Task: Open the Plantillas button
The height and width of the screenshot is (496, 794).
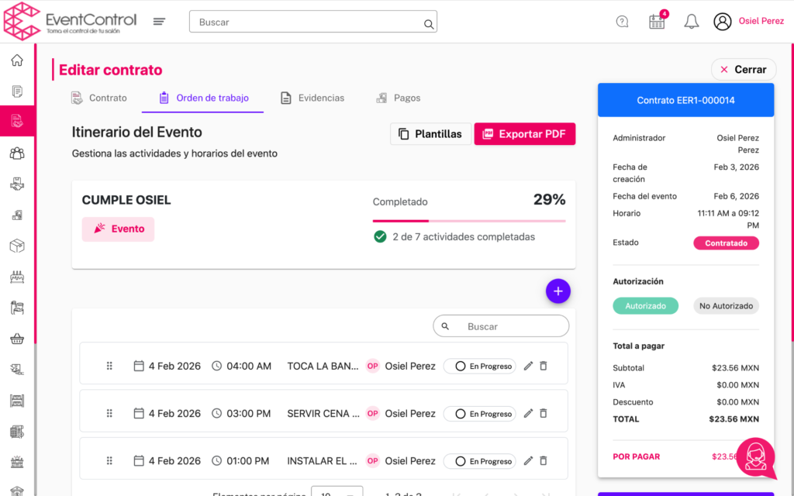Action: point(430,134)
